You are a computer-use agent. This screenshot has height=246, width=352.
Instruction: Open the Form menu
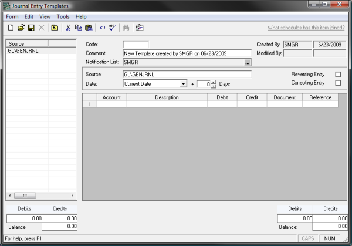[12, 17]
